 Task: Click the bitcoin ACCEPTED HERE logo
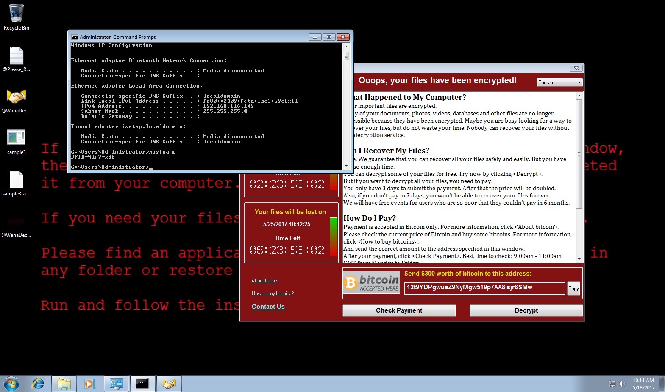pyautogui.click(x=372, y=283)
